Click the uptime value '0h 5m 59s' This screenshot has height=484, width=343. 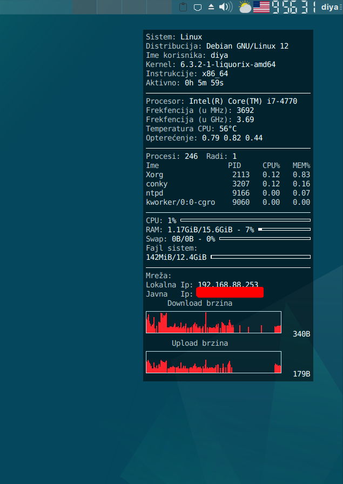coord(204,83)
